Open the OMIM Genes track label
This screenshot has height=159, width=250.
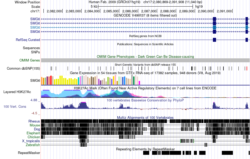point(30,60)
